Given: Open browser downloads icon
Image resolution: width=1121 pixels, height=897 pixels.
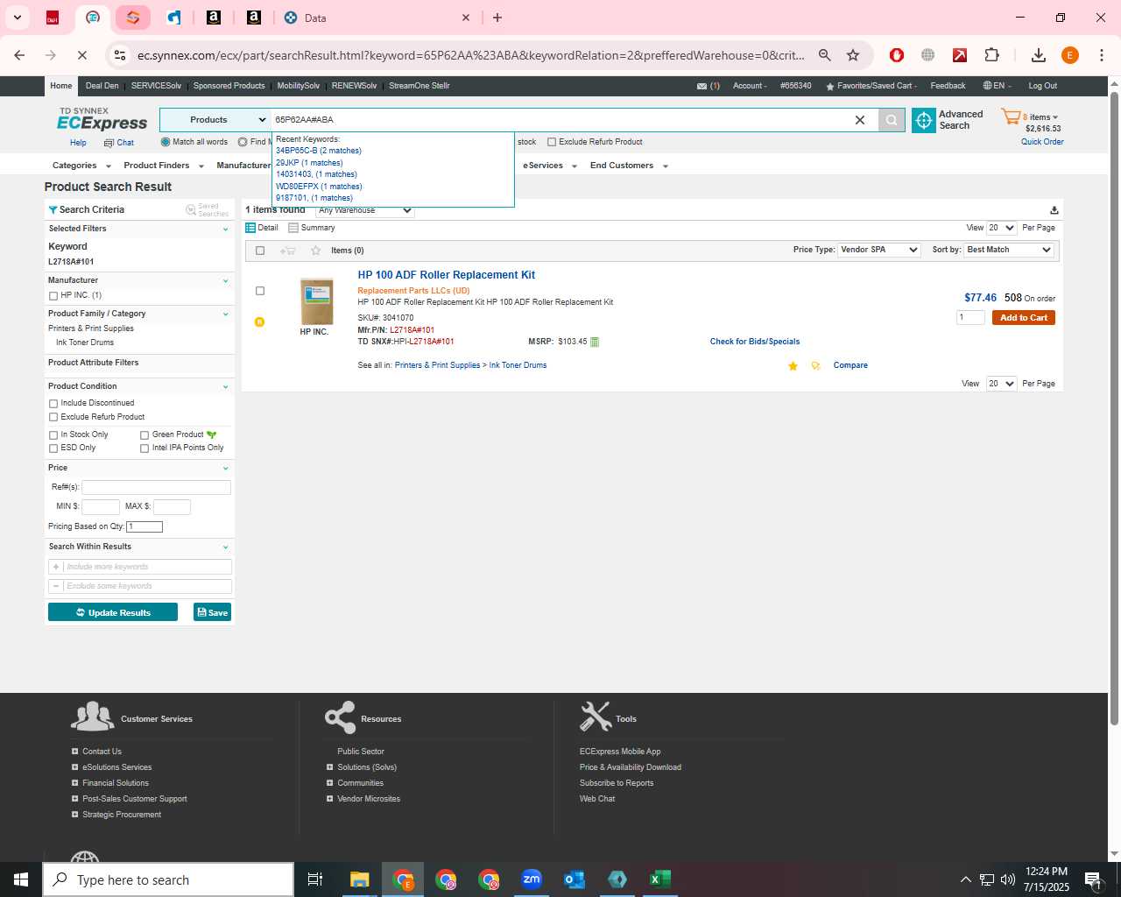Looking at the screenshot, I should click(x=1038, y=55).
